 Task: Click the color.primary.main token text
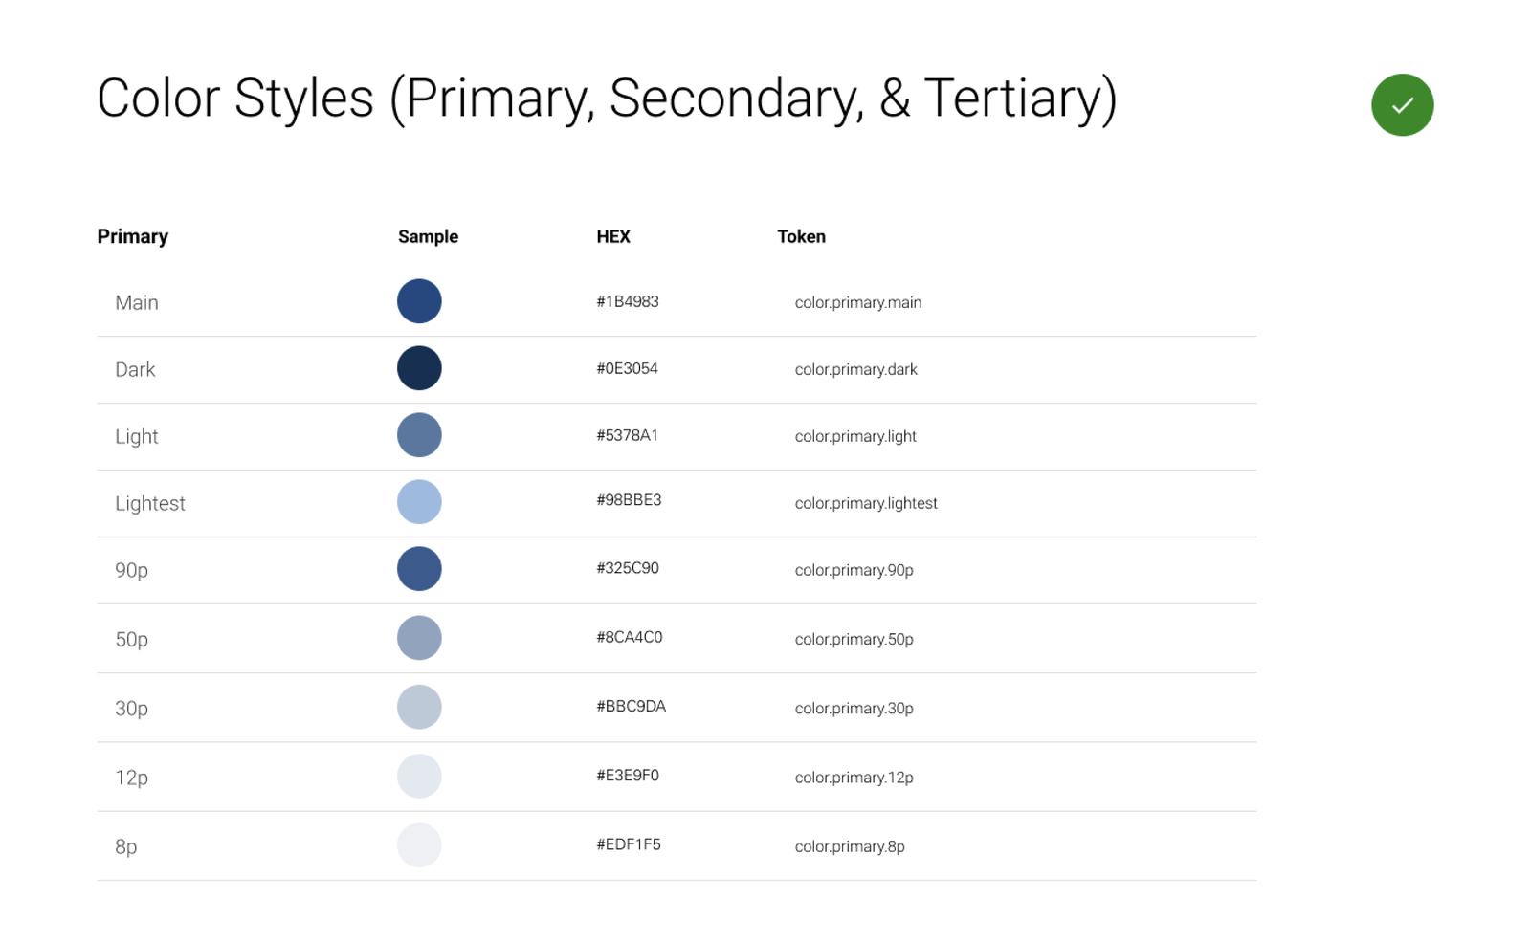(858, 303)
